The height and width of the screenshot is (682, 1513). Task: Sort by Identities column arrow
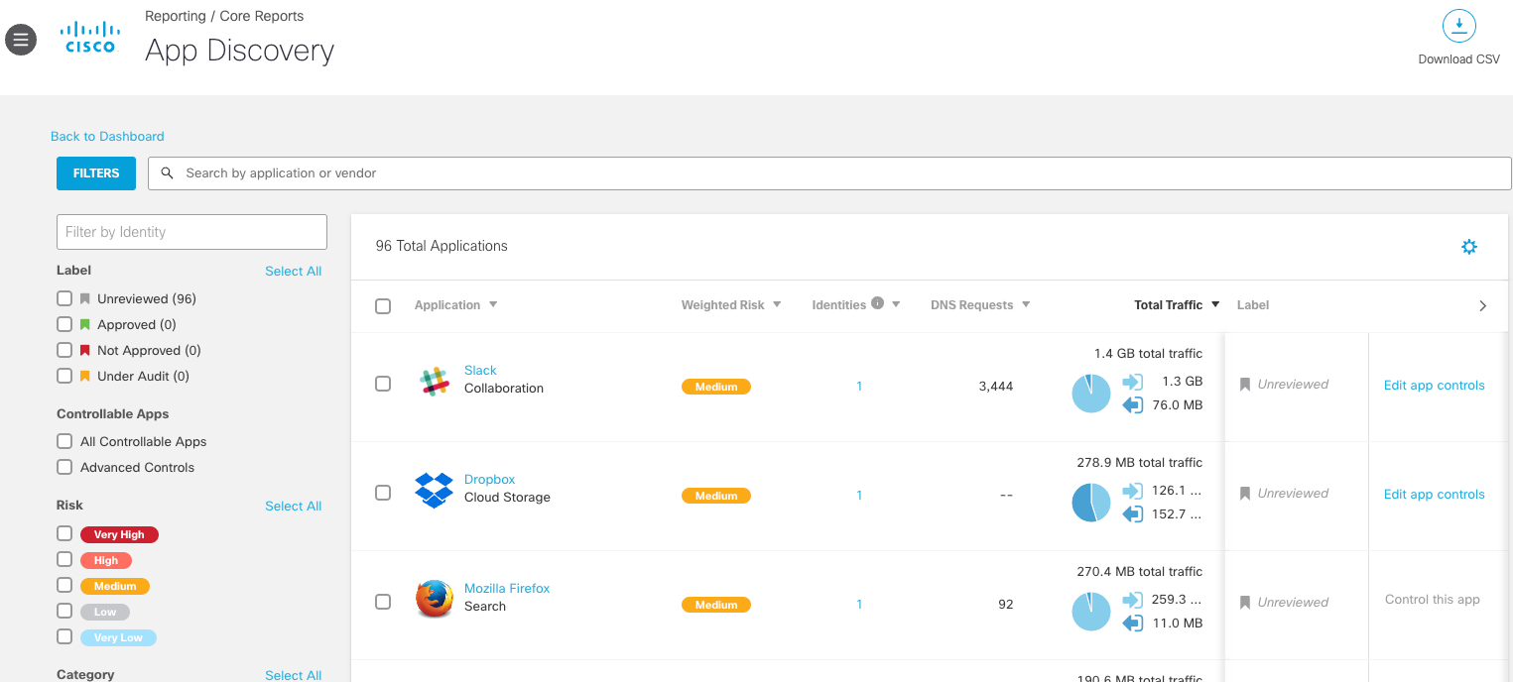click(x=896, y=304)
